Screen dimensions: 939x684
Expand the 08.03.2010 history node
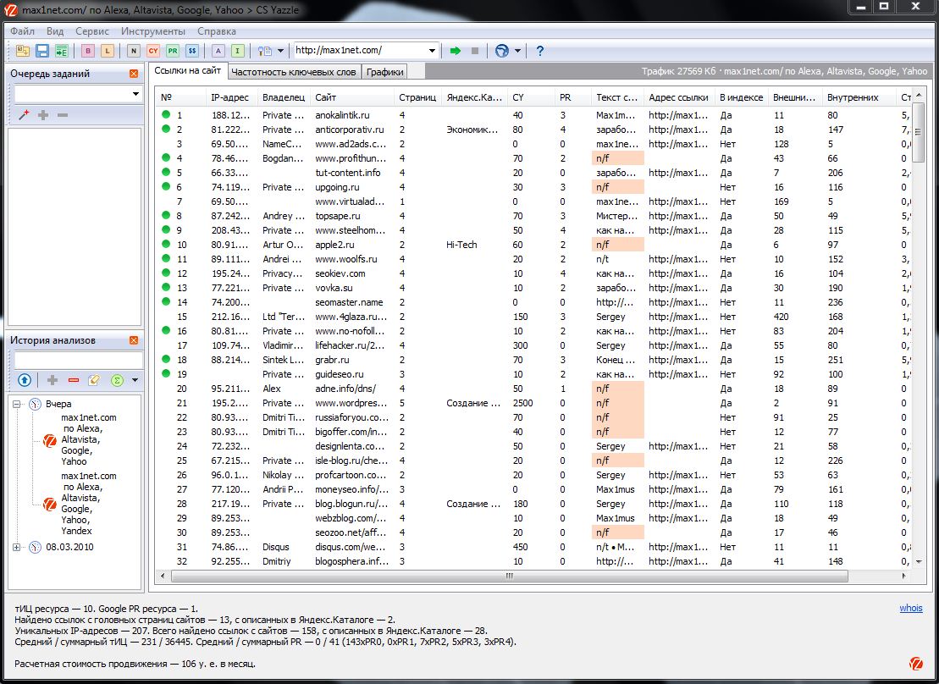click(17, 548)
